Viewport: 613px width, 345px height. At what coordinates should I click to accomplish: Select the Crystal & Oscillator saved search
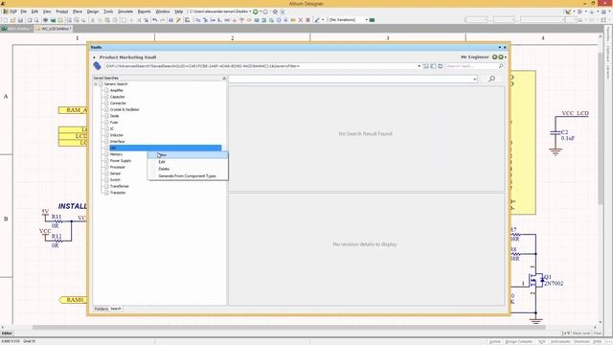125,109
